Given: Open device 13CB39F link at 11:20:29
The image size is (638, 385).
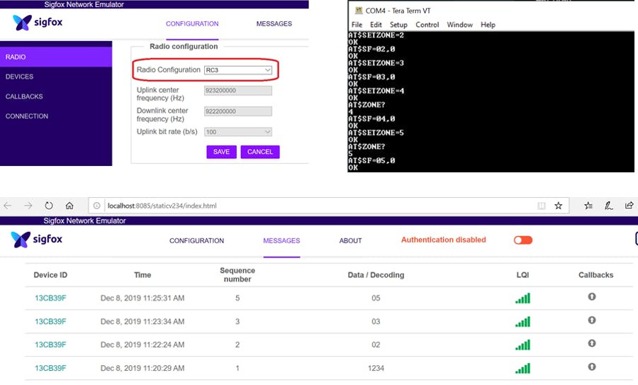Looking at the screenshot, I should coord(50,368).
